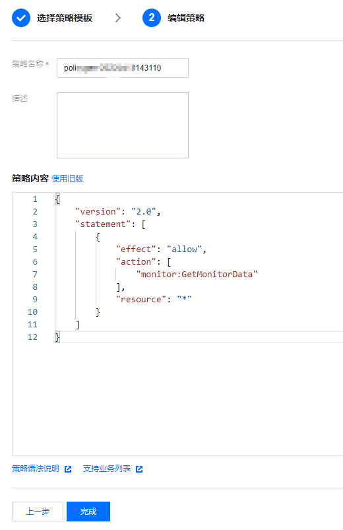Screen dimensions: 343x530
Task: Click the "effect": "allow" line in editor
Action: point(161,249)
